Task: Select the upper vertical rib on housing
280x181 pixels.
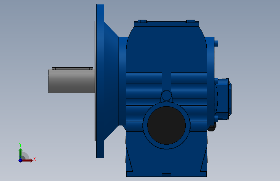Action: point(166,58)
